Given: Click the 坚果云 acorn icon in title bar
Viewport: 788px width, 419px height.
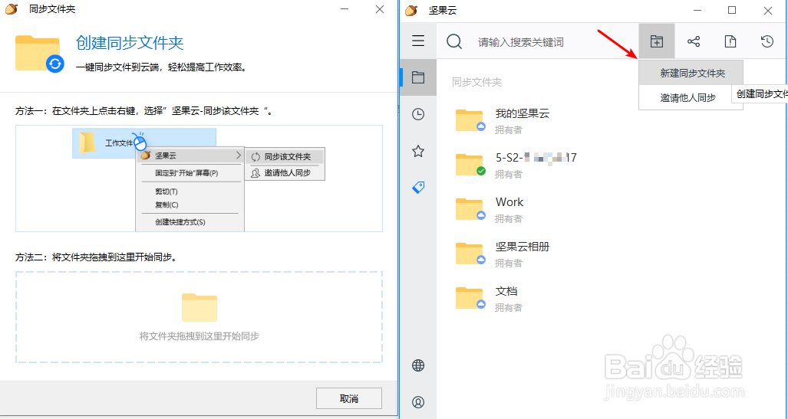Looking at the screenshot, I should click(x=411, y=10).
